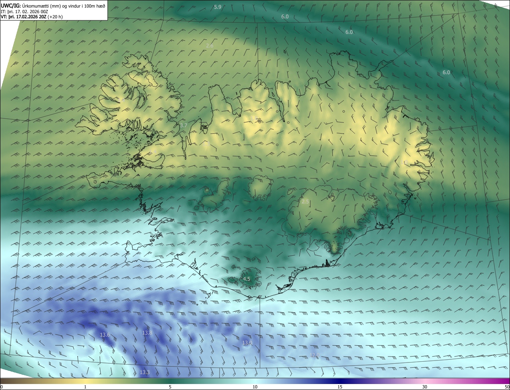Click the valid time line 'VT: þri. 17.02.2026 20Z'

[x=24, y=17]
